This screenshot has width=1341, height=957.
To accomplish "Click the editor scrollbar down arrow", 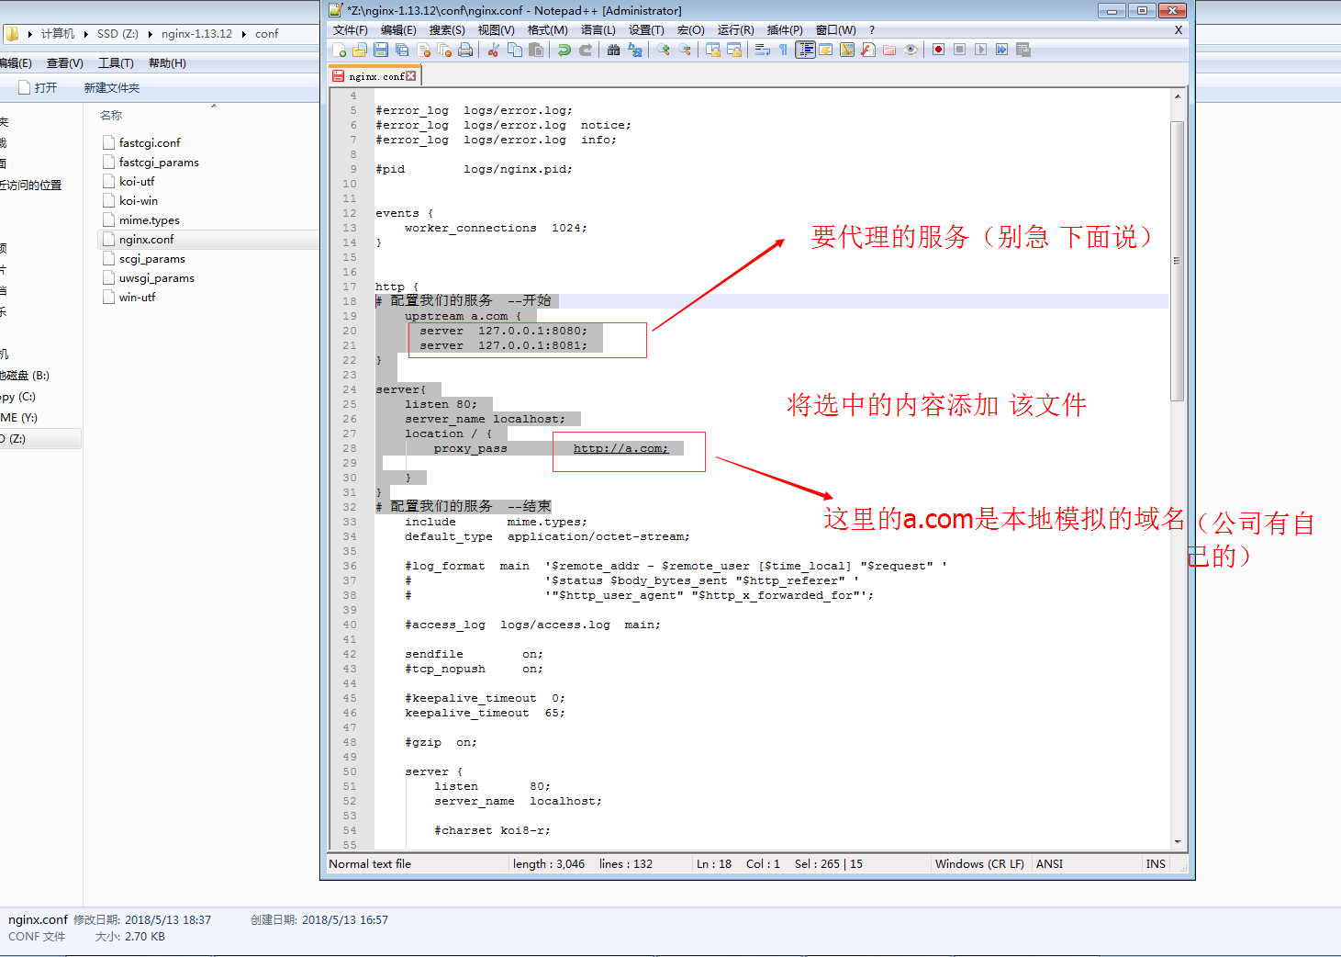I will [1178, 841].
